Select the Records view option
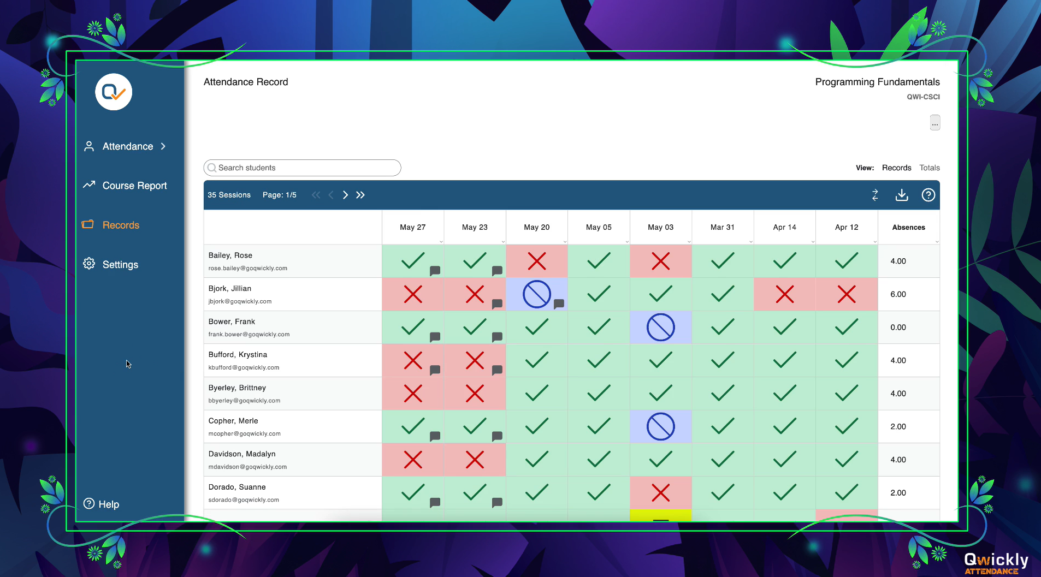Screen dimensions: 1041x577 [x=896, y=168]
